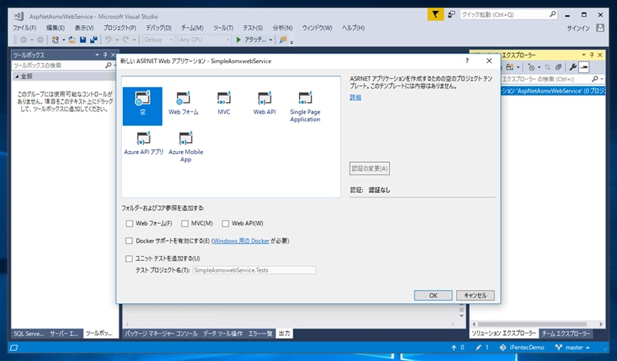This screenshot has width=617, height=361.
Task: Click the navigate backward toolbar icon
Action: tap(24, 39)
